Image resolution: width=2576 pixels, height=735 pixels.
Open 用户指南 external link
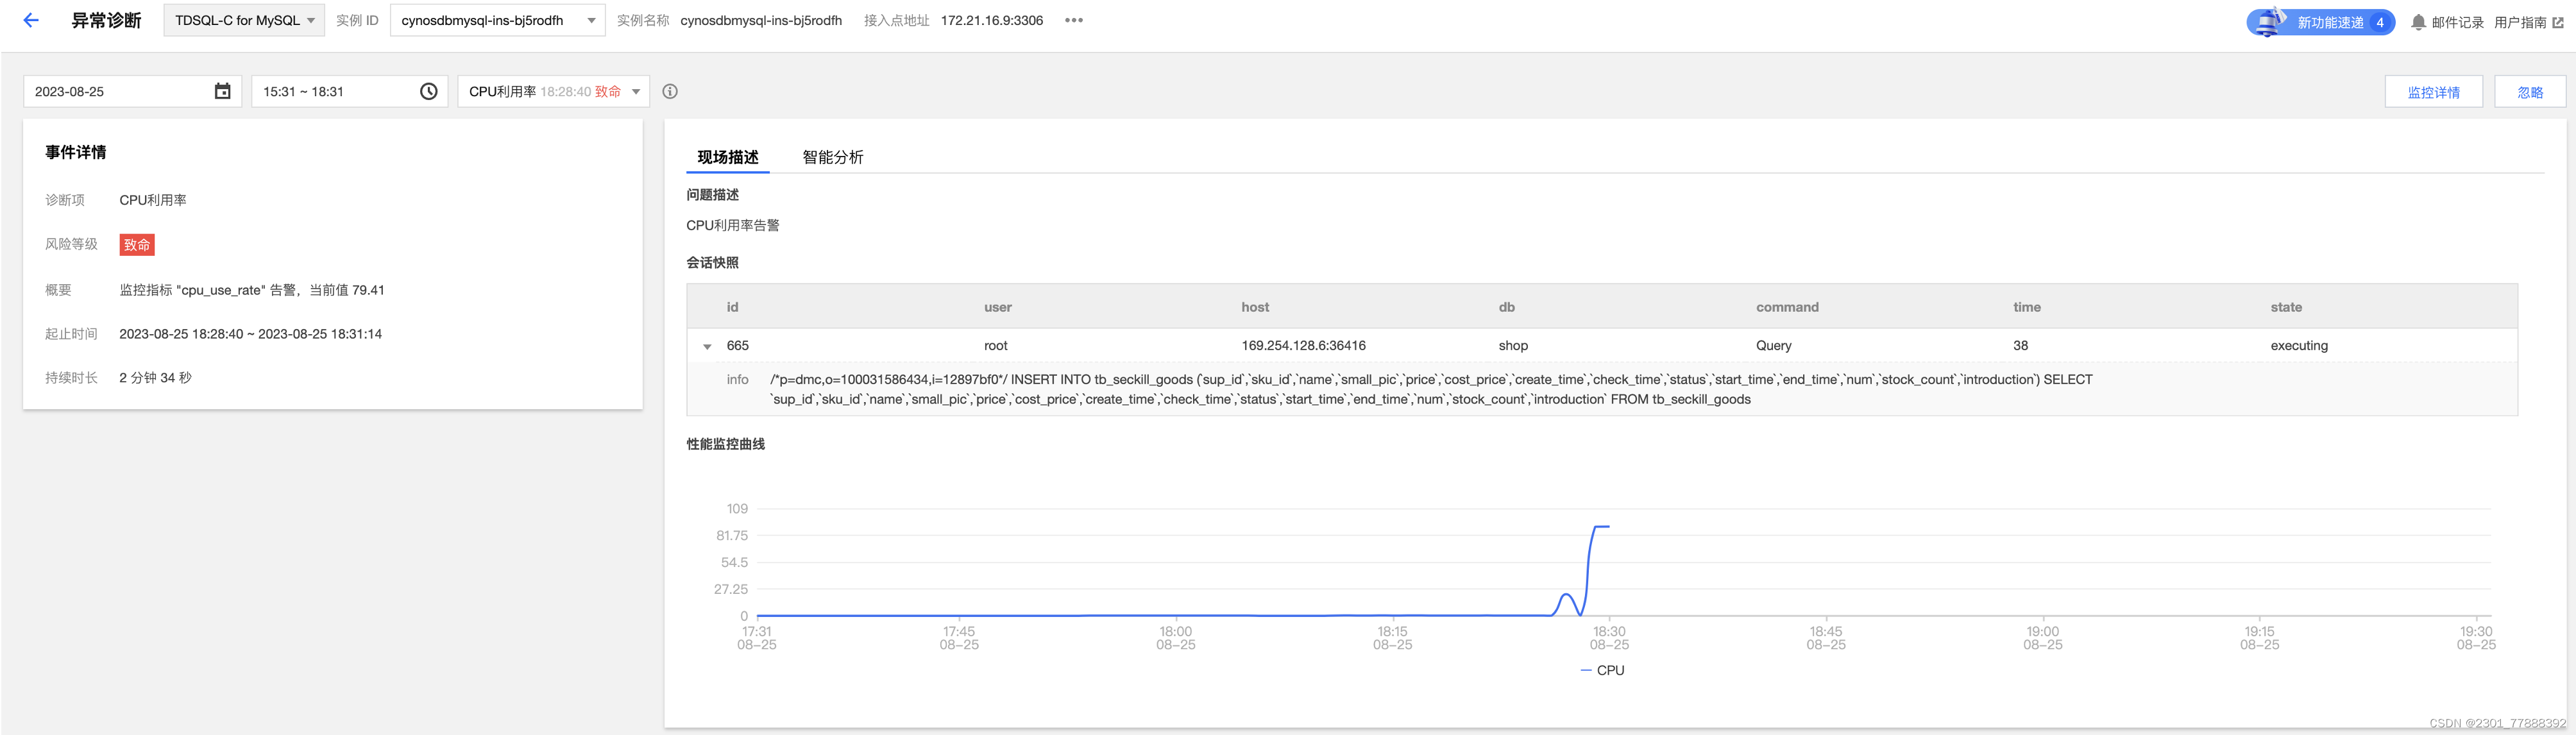click(2528, 22)
